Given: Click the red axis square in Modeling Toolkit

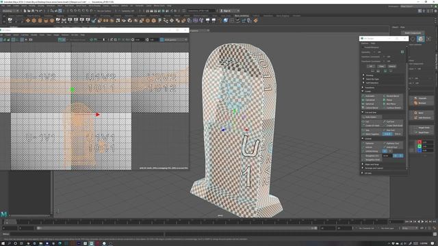Looking at the screenshot, I should coord(420,142).
